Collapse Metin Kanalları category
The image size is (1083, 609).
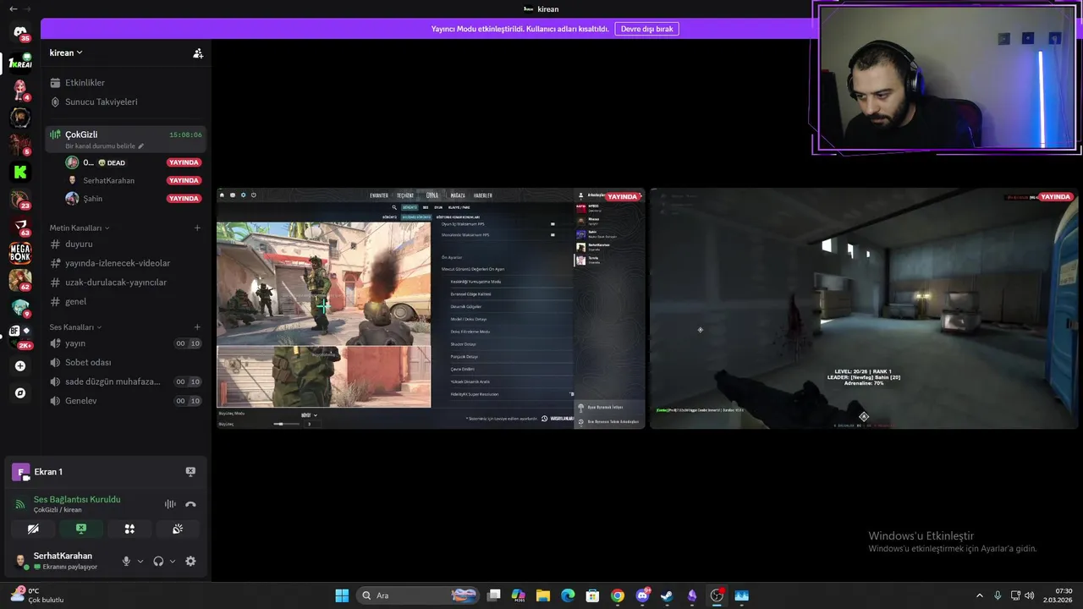pyautogui.click(x=80, y=228)
